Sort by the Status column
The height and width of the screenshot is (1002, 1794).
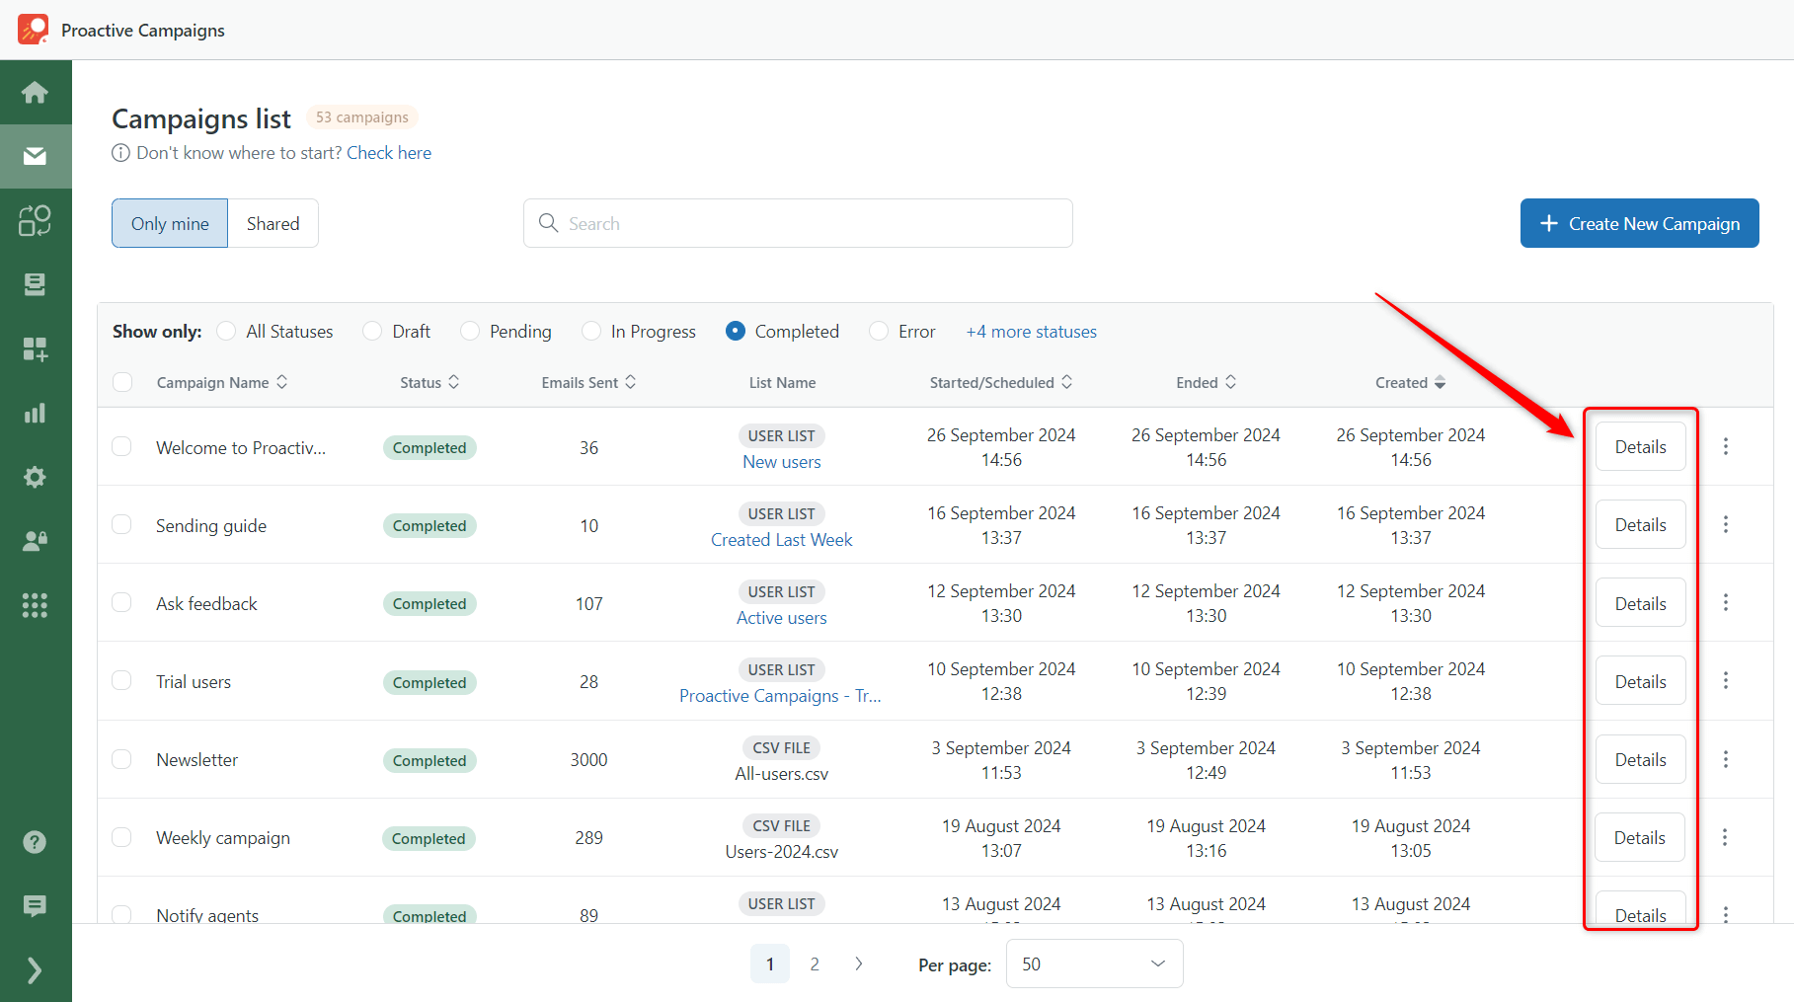pos(429,382)
